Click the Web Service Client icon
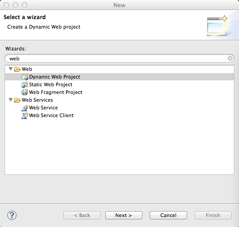This screenshot has width=239, height=227. point(25,116)
